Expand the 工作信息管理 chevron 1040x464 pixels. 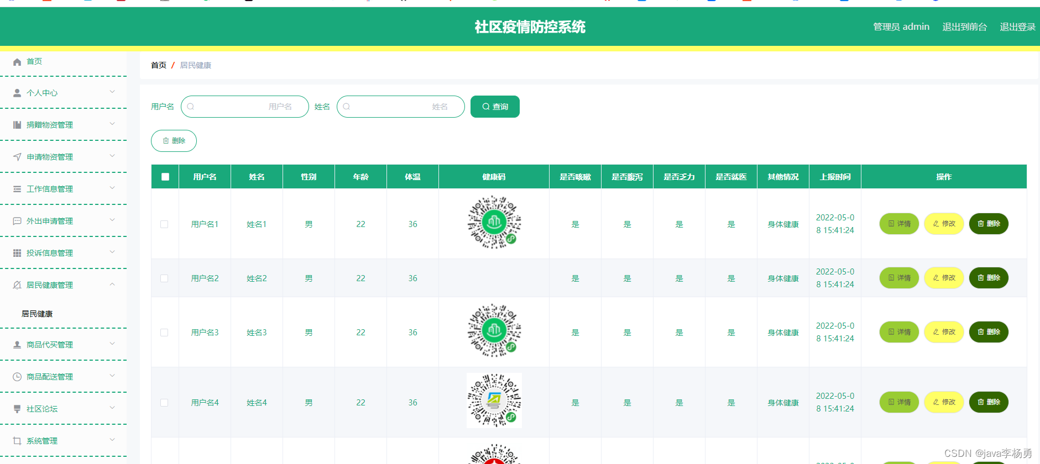pos(112,188)
